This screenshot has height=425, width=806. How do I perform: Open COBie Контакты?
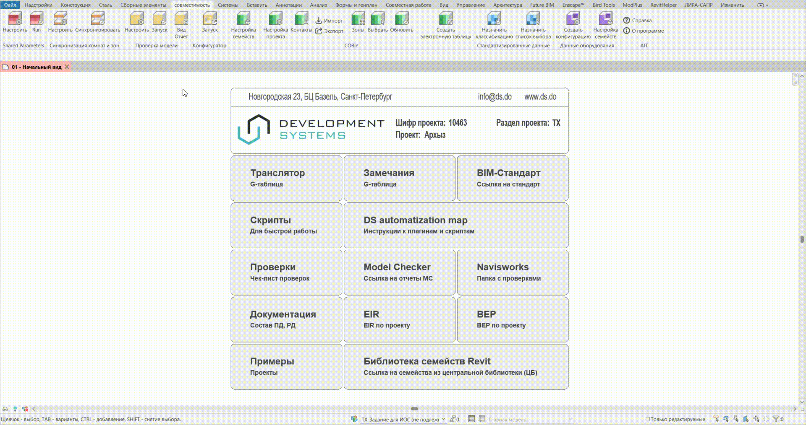tap(301, 22)
